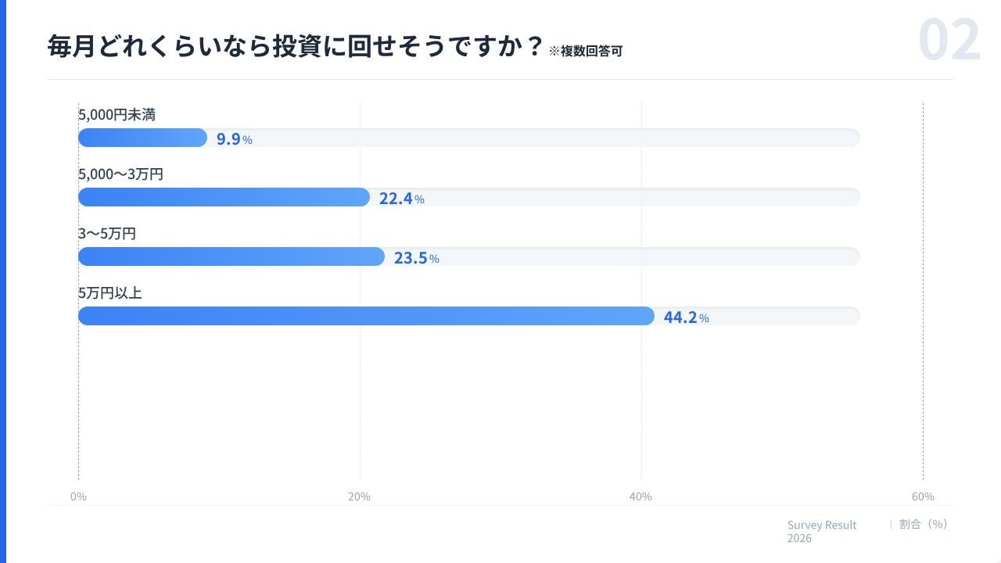Click the blue 9.9% bar fill
1001x563 pixels.
click(142, 138)
